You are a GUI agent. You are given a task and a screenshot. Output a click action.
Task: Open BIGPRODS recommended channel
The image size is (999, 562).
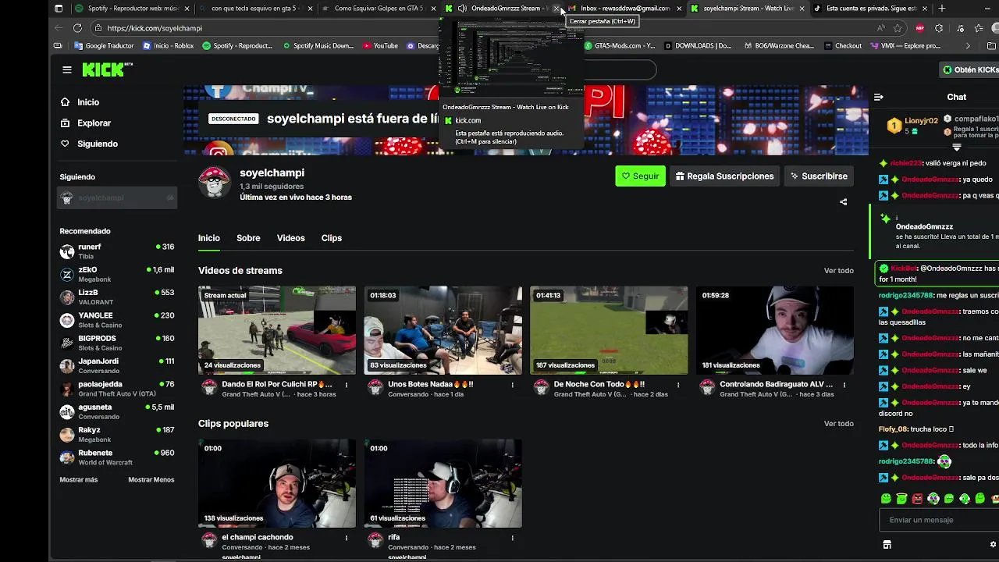point(117,343)
